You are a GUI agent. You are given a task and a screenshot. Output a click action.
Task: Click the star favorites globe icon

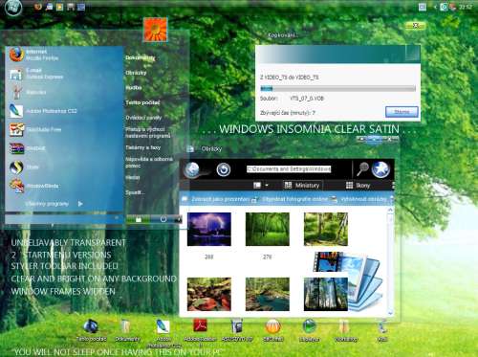(380, 169)
